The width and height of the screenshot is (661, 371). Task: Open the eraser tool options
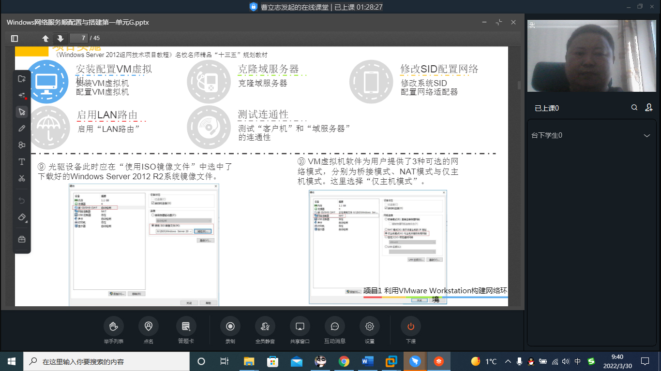pyautogui.click(x=22, y=217)
